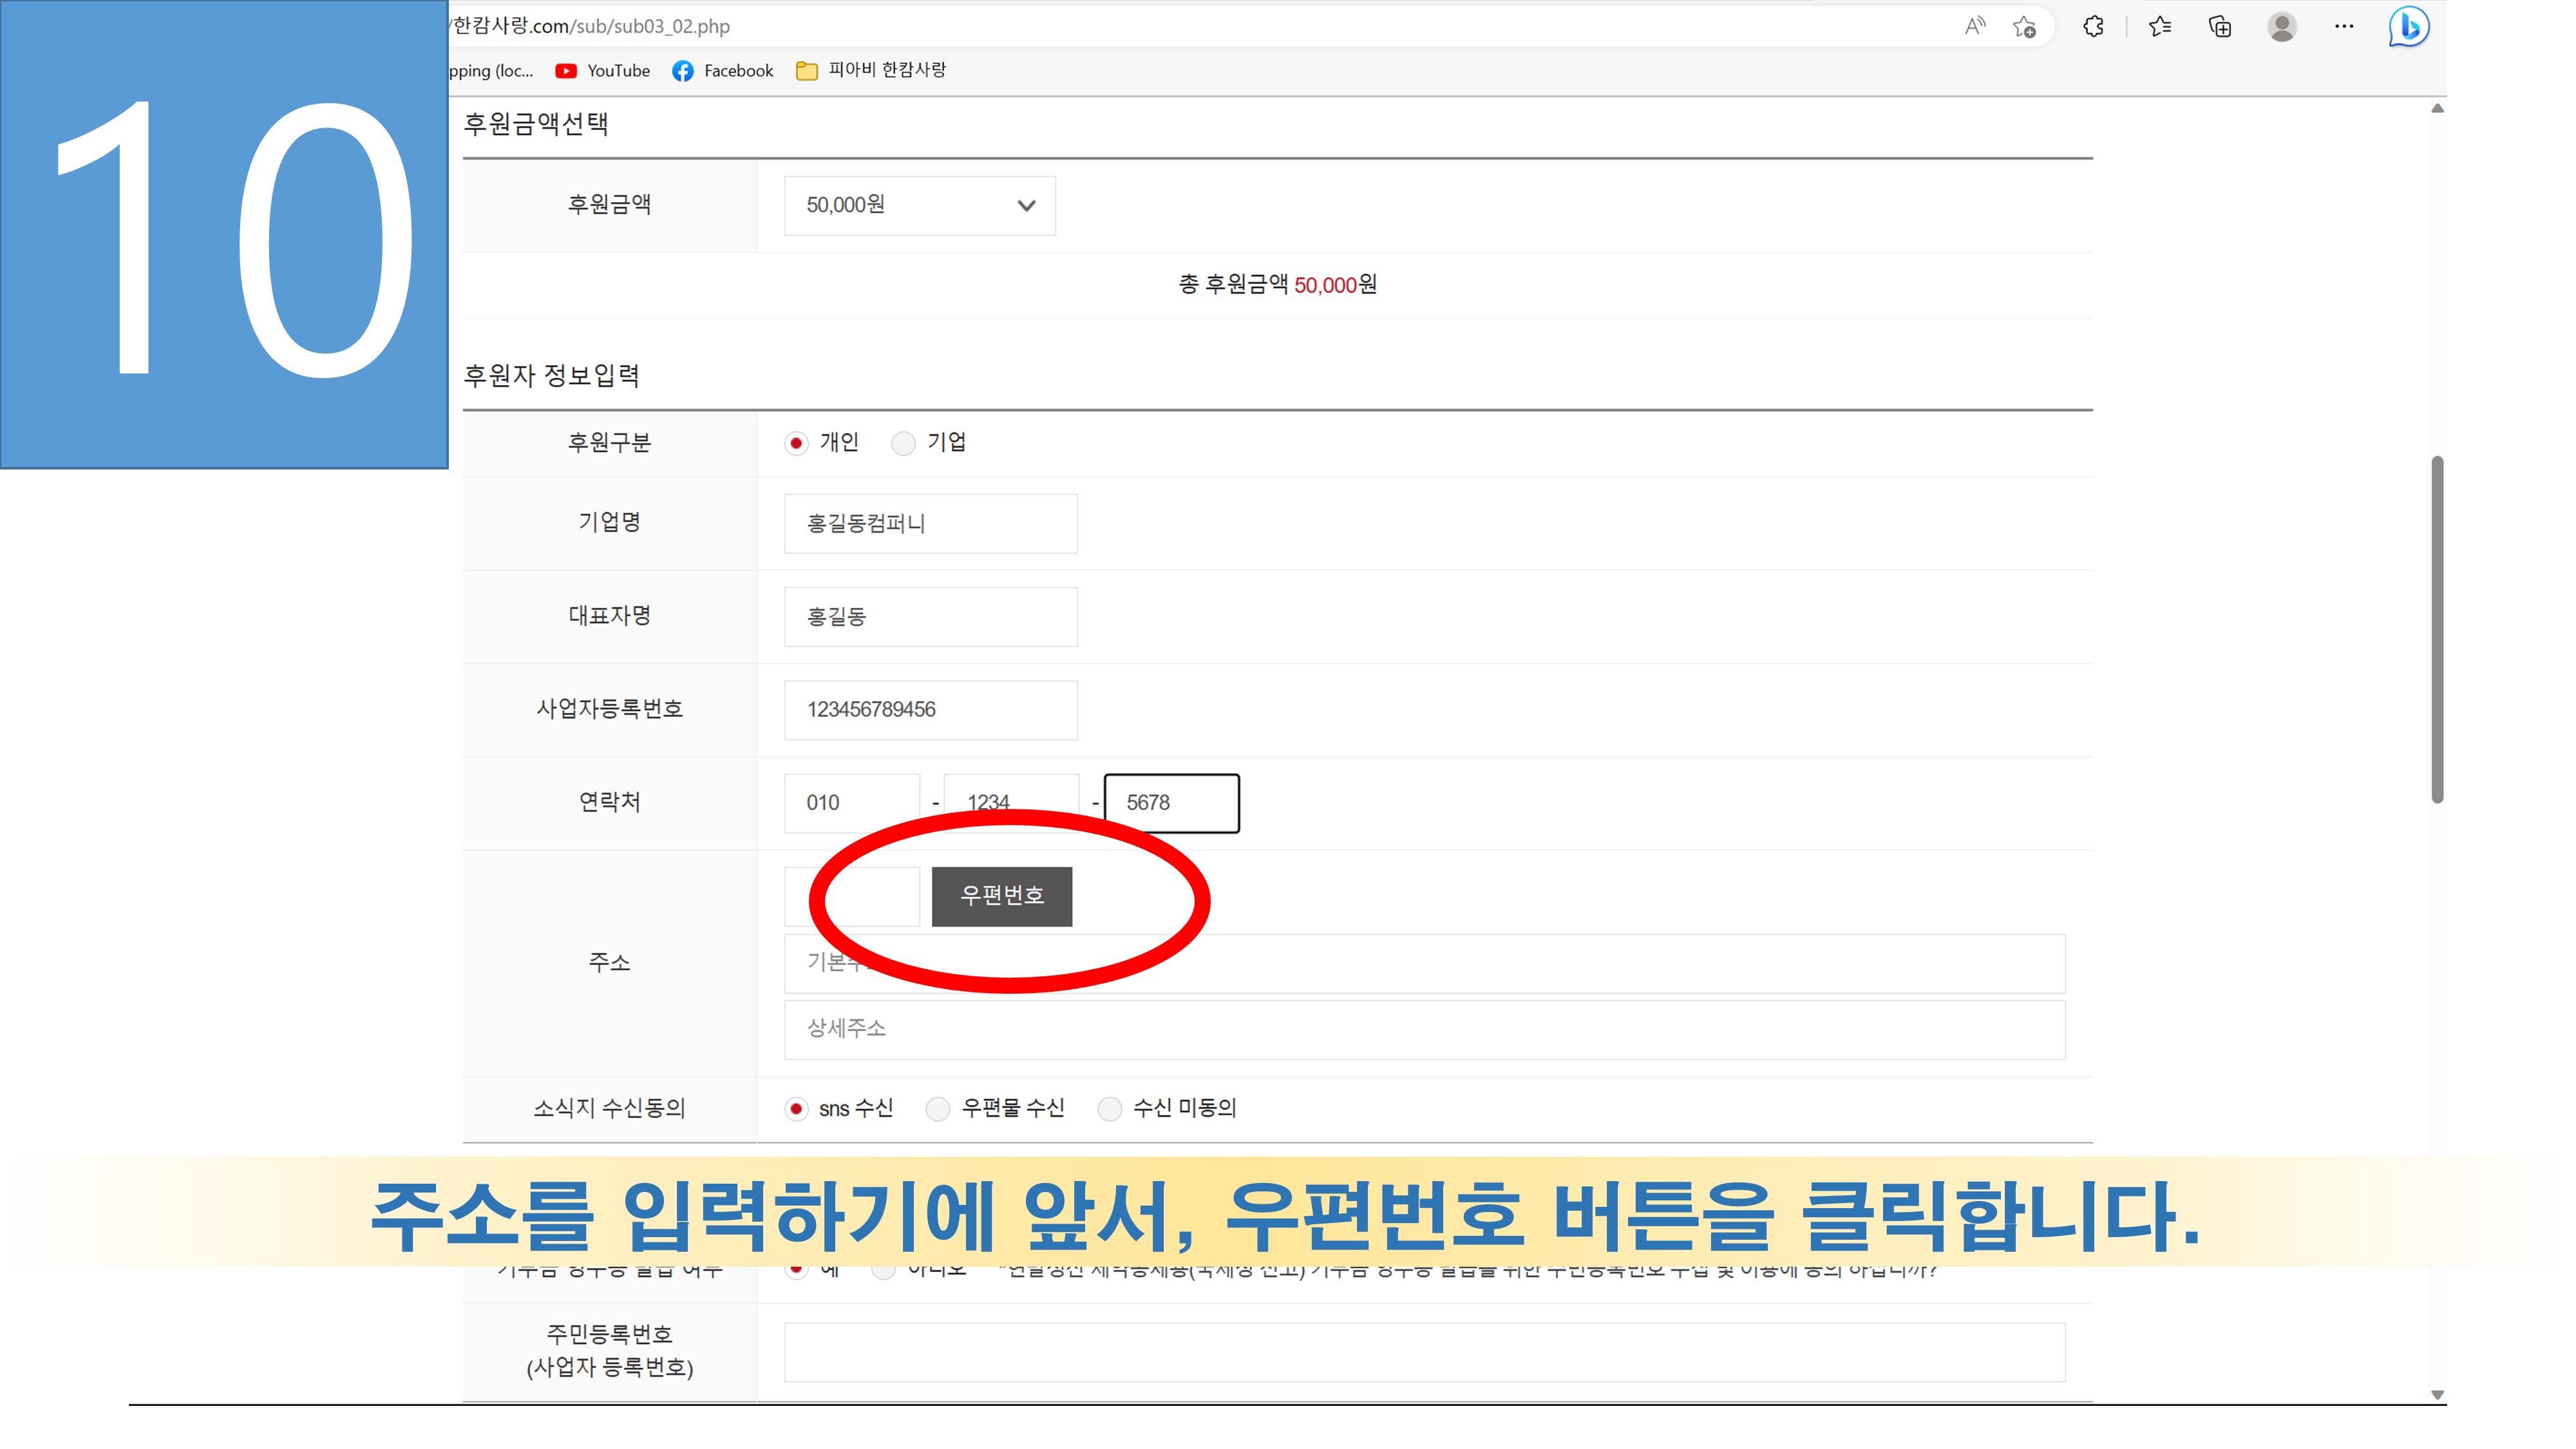Click the 개인 radio button

pyautogui.click(x=796, y=443)
